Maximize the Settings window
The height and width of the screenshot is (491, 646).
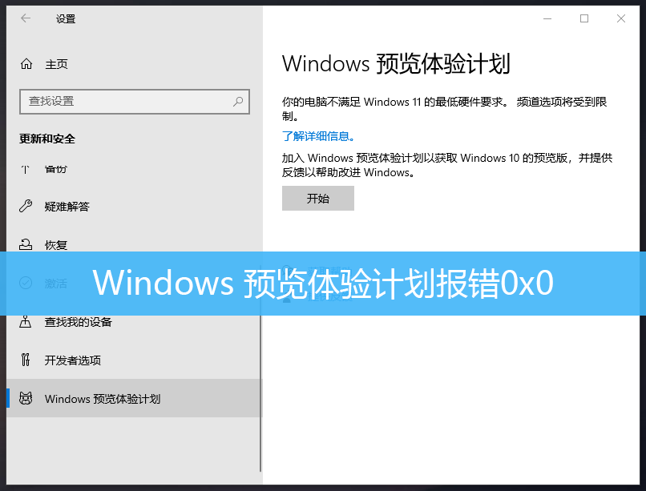coord(584,18)
